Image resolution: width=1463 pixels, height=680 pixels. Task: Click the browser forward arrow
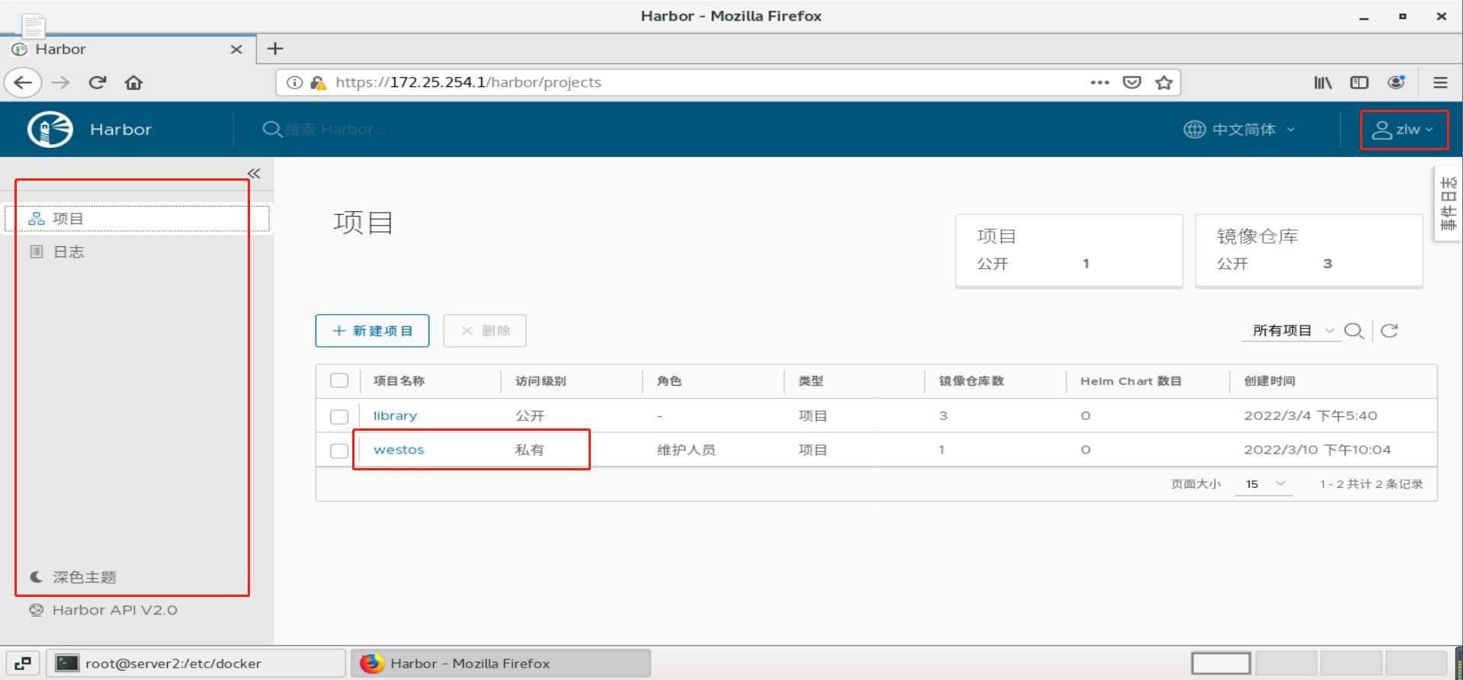(60, 82)
